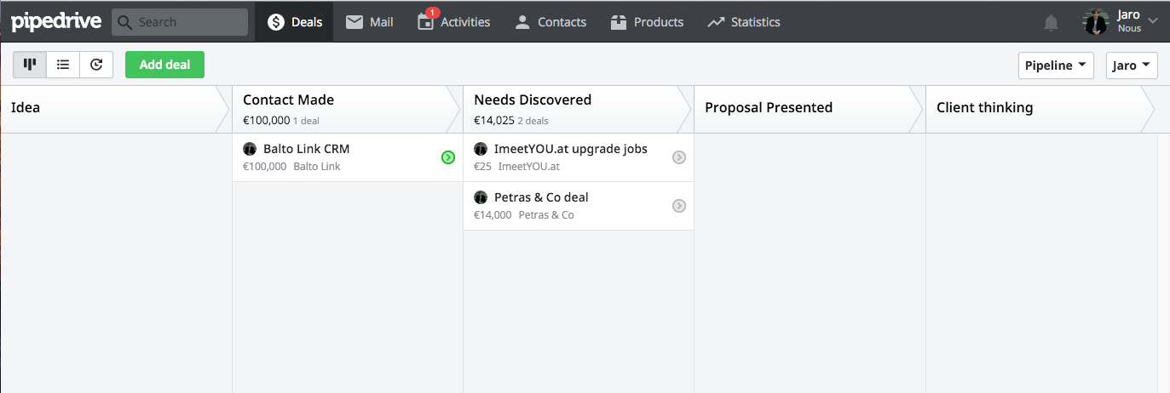Open the Balto Link organization link
This screenshot has height=393, width=1170.
coord(316,167)
